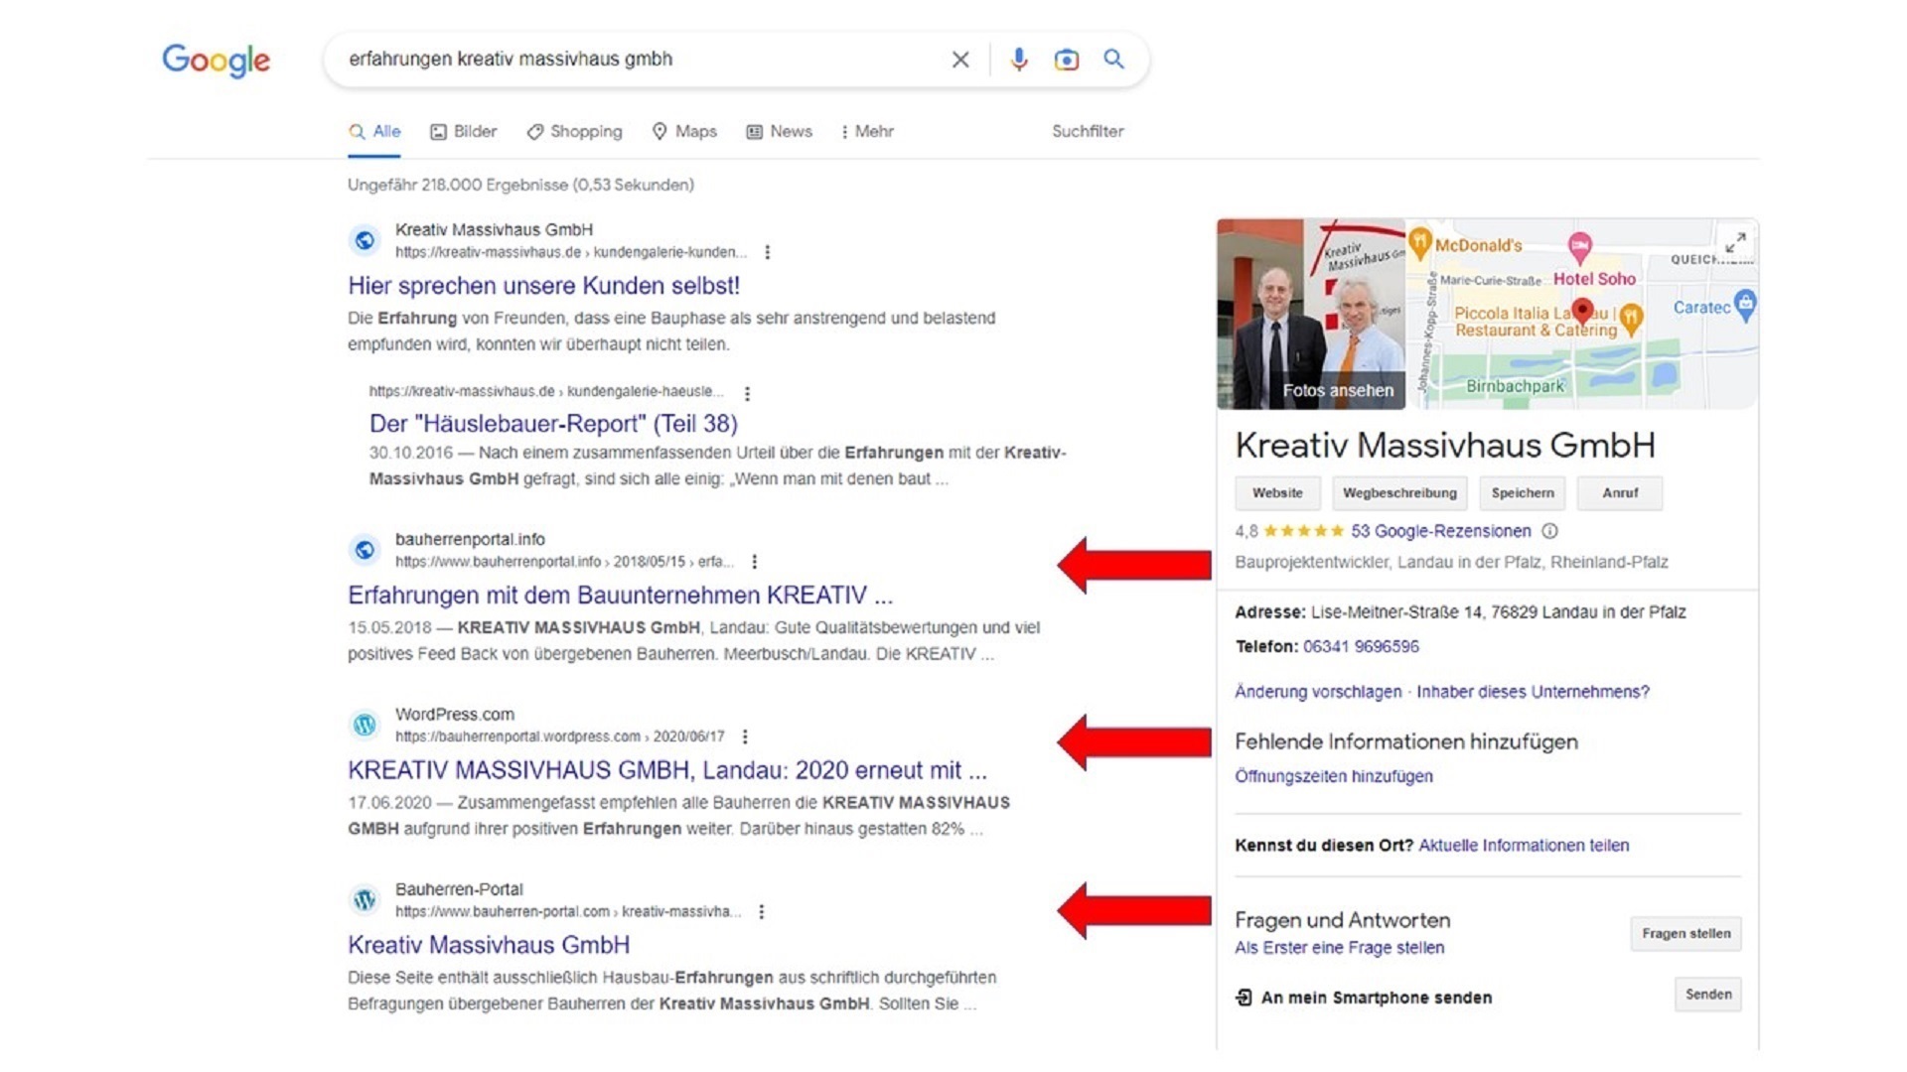Click the Speichern button for location
Image resolution: width=1907 pixels, height=1072 pixels.
(x=1522, y=493)
